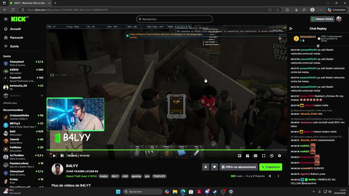Image resolution: width=349 pixels, height=196 pixels.
Task: Toggle notifications bell for B4LYY
Action: pyautogui.click(x=206, y=167)
